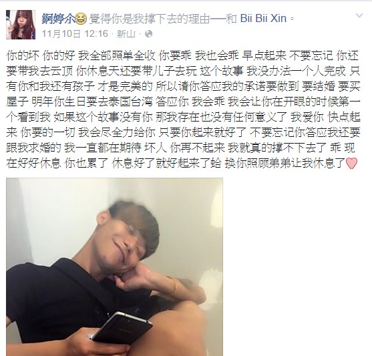The width and height of the screenshot is (372, 356).
Task: Open the post options chevron menu
Action: pos(359,16)
